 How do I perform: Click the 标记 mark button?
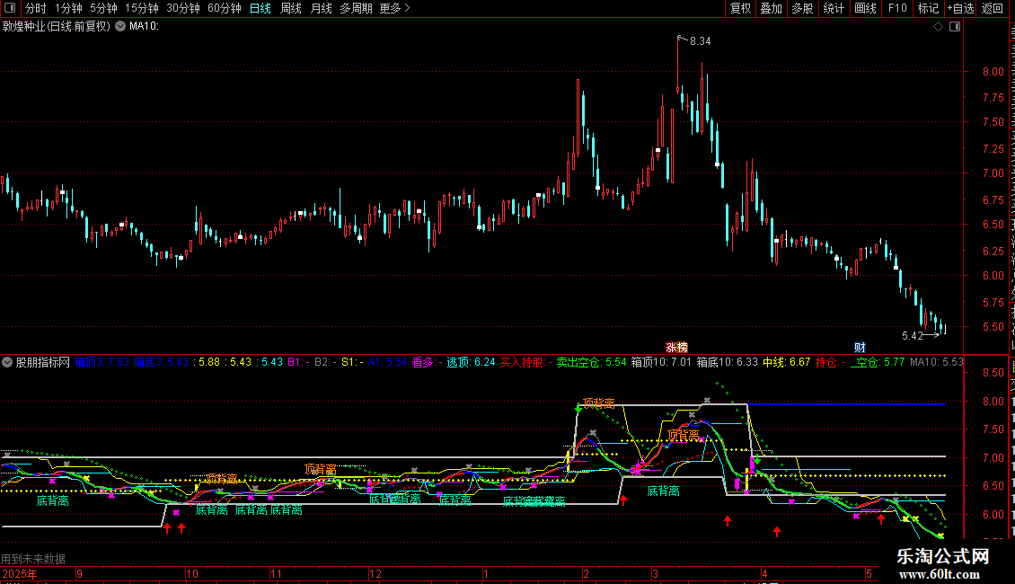tap(928, 8)
